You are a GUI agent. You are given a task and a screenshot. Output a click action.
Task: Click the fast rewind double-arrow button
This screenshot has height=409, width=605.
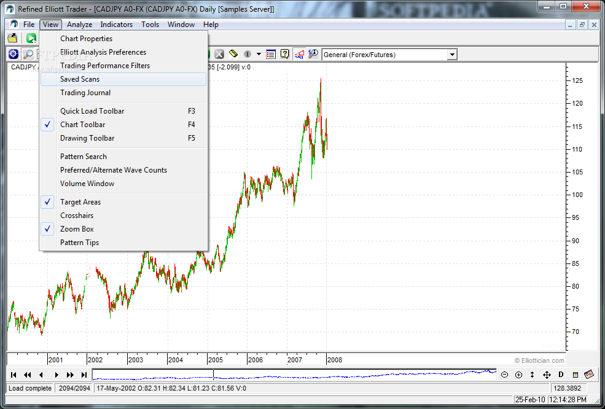(x=28, y=375)
